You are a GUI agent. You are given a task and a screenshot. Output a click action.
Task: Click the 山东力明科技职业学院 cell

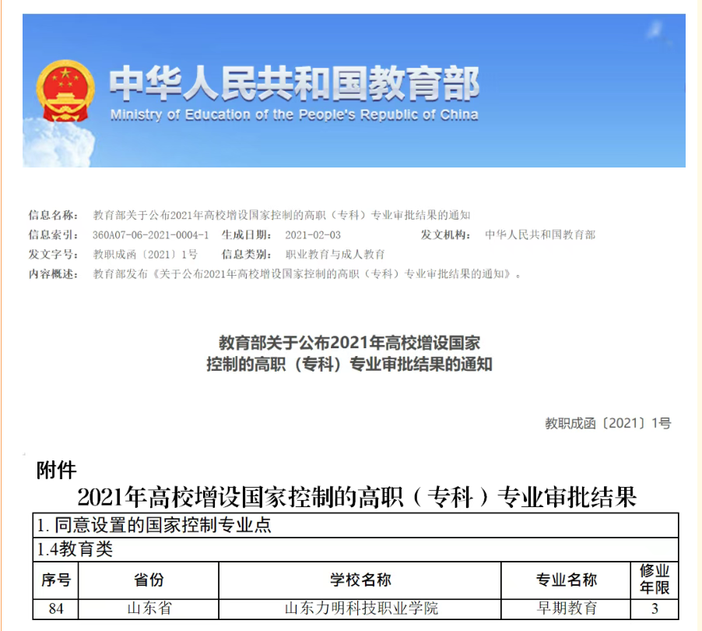tap(360, 608)
